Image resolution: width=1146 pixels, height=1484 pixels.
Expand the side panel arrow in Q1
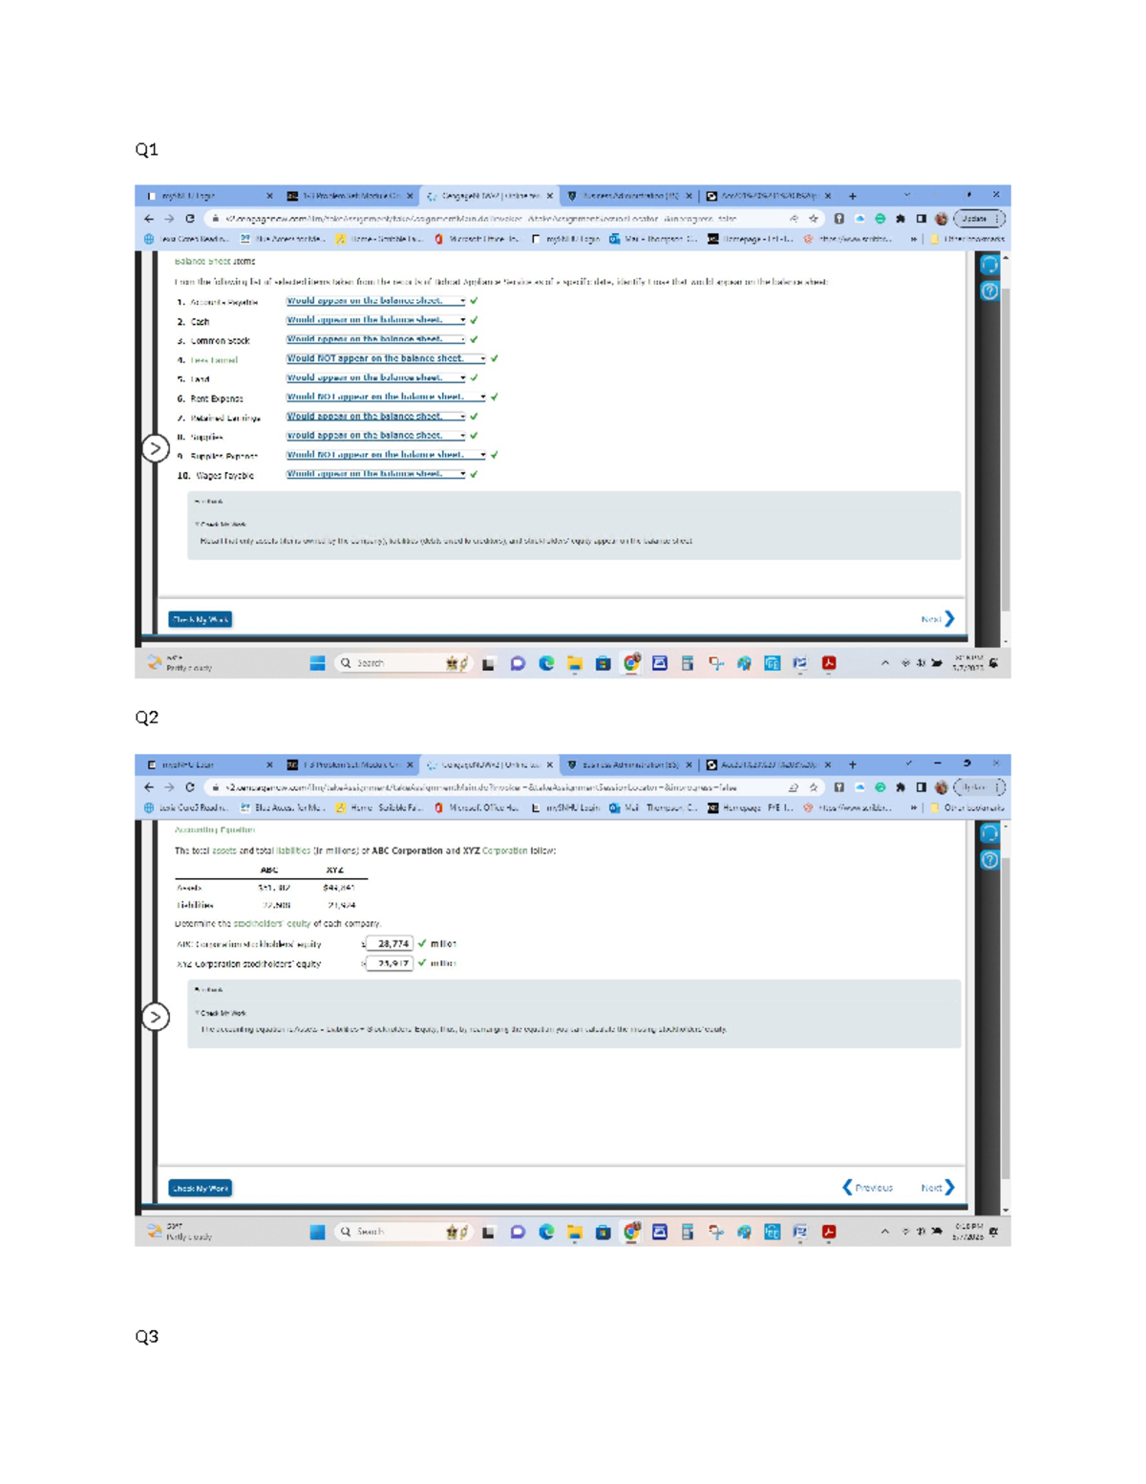click(156, 448)
